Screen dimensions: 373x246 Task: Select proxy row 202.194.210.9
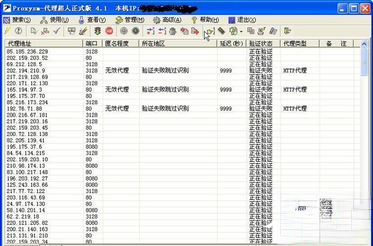click(182, 70)
